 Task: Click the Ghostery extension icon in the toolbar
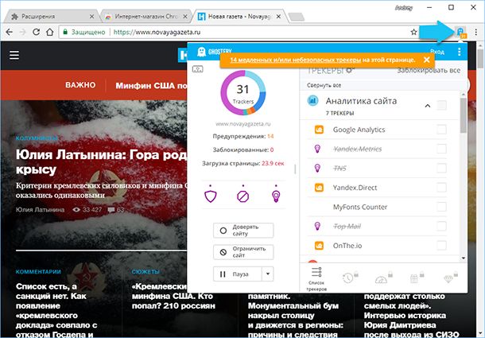pyautogui.click(x=460, y=32)
